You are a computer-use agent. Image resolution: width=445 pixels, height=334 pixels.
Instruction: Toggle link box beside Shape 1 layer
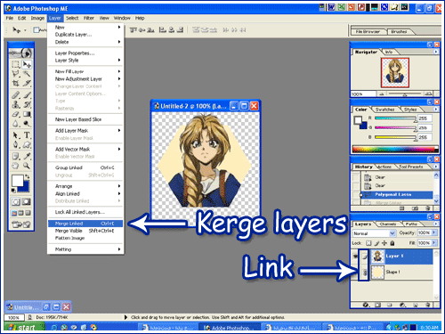(x=364, y=273)
